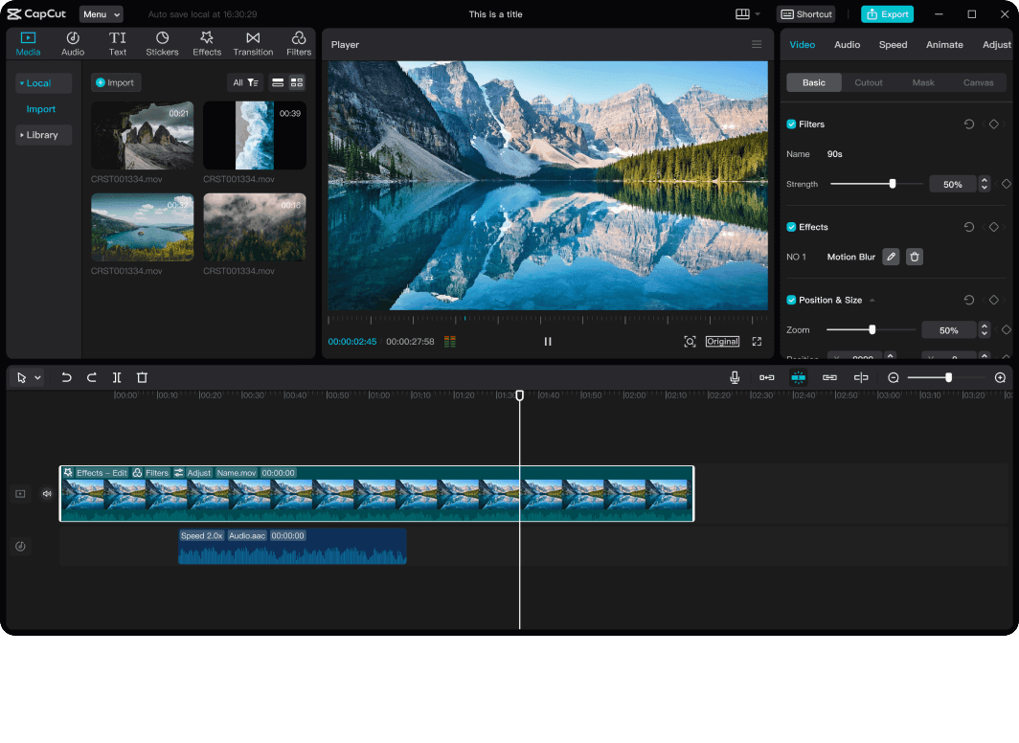Select the Cutout sub-tab

pyautogui.click(x=869, y=82)
